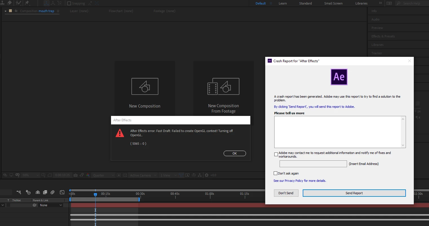Click the Don't Send button

(x=286, y=193)
